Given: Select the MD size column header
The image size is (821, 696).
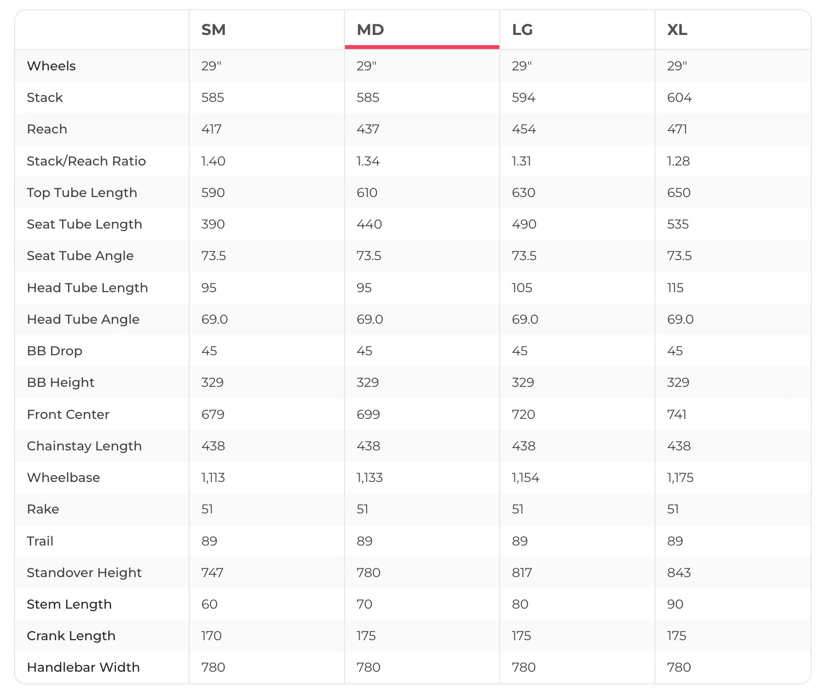Looking at the screenshot, I should [x=370, y=30].
